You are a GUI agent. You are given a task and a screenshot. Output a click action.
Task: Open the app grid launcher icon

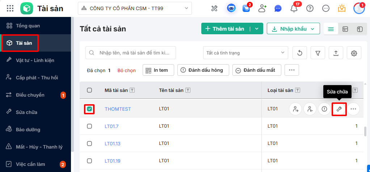10,8
